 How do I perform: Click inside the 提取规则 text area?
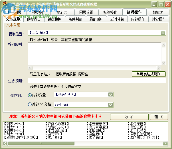94,54
